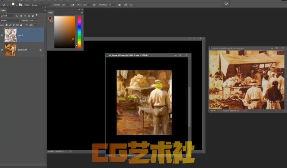
Task: Filter layers by adjustment layers icon
Action: point(21,16)
